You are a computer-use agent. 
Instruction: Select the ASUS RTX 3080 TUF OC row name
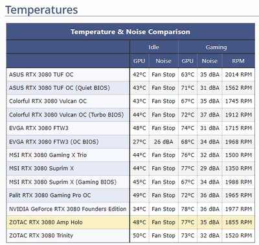click(41, 74)
